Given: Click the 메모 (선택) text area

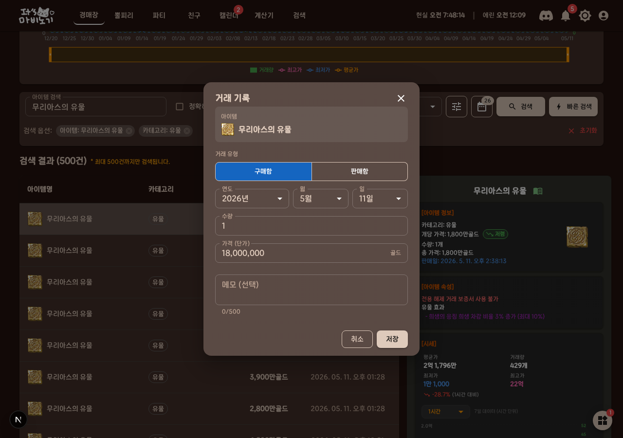Looking at the screenshot, I should pos(311,290).
